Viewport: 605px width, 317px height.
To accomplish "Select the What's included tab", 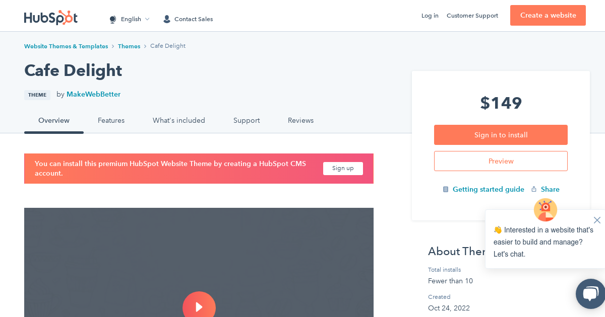I will (x=179, y=120).
